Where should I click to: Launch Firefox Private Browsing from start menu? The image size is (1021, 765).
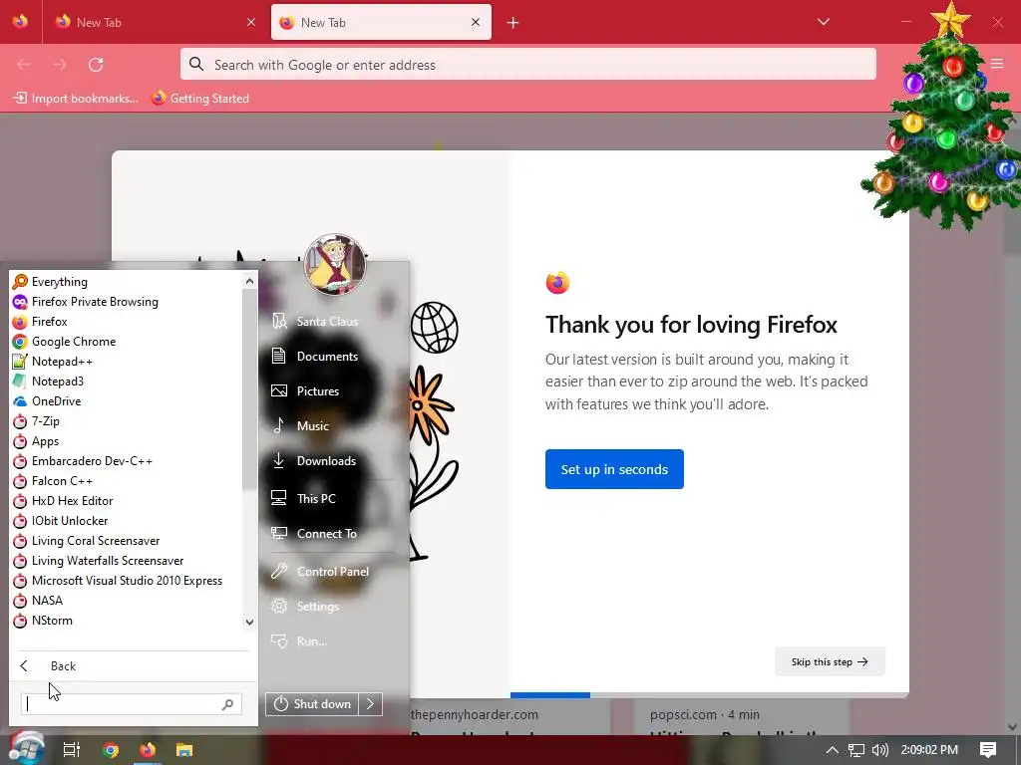point(127,302)
